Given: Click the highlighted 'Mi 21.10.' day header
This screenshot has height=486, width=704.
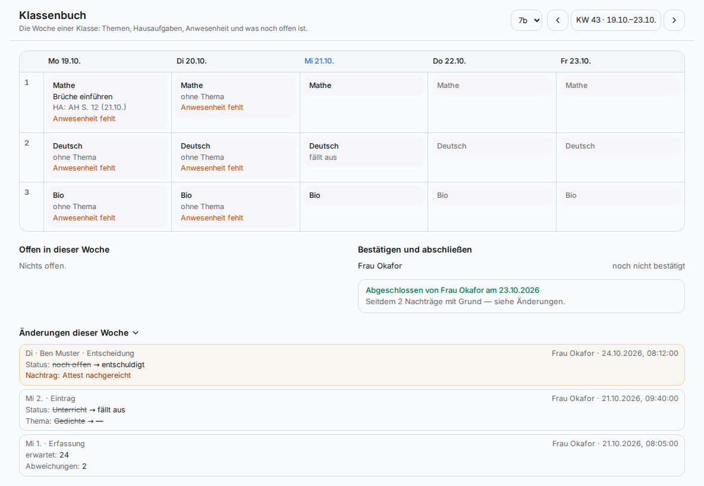Looking at the screenshot, I should click(319, 61).
